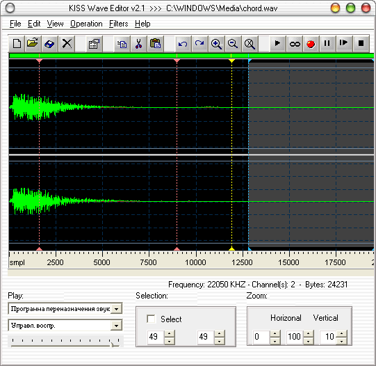The image size is (376, 366).
Task: Click 10000 on the sample ruler
Action: 195,262
